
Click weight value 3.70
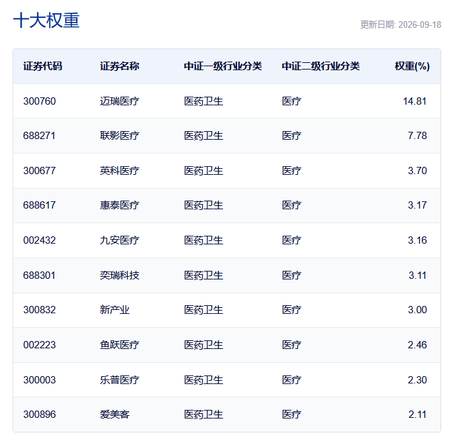click(x=417, y=171)
